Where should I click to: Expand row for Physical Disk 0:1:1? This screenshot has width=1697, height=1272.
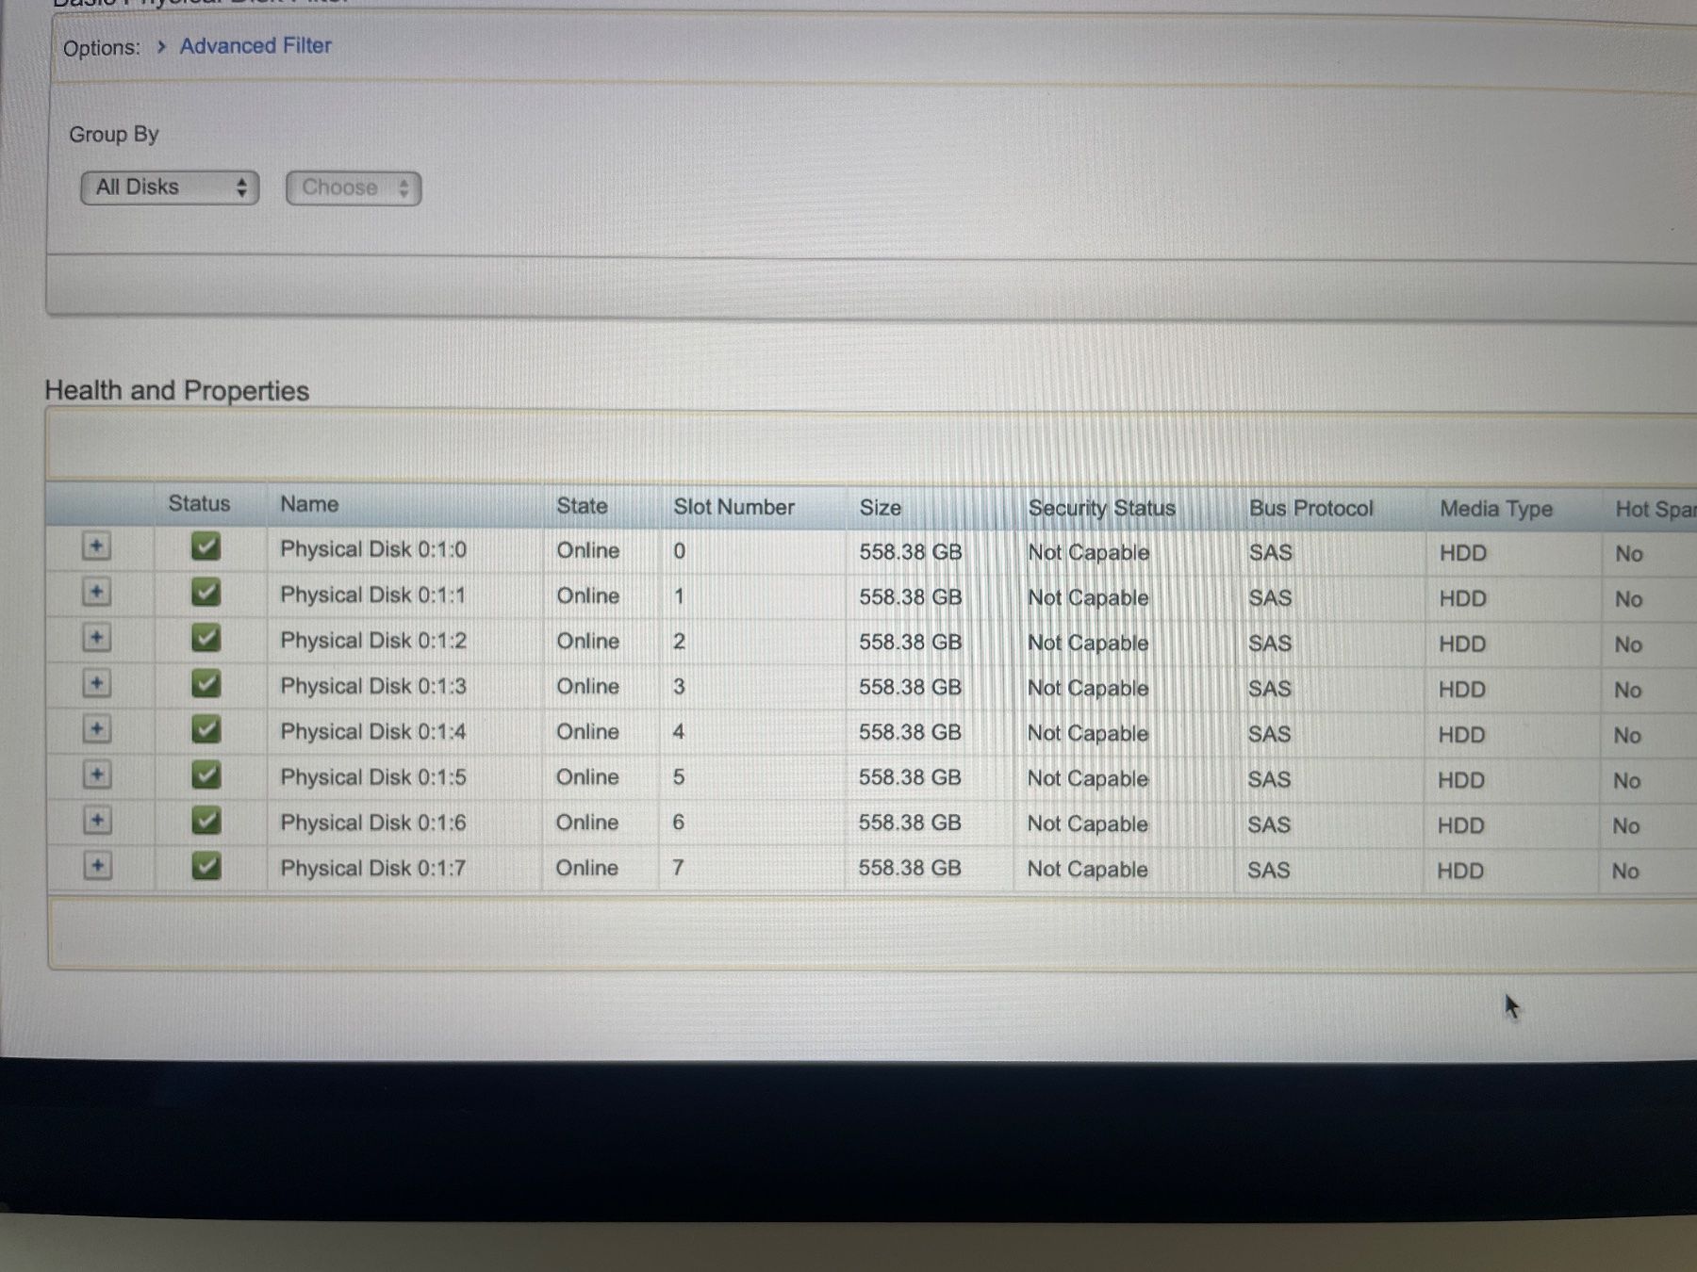point(96,592)
